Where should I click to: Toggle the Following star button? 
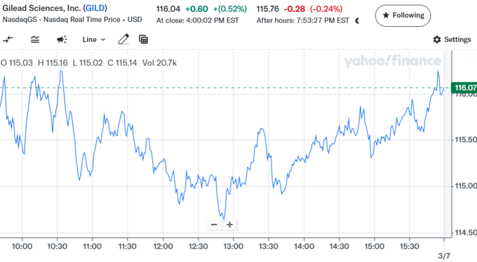pyautogui.click(x=402, y=16)
